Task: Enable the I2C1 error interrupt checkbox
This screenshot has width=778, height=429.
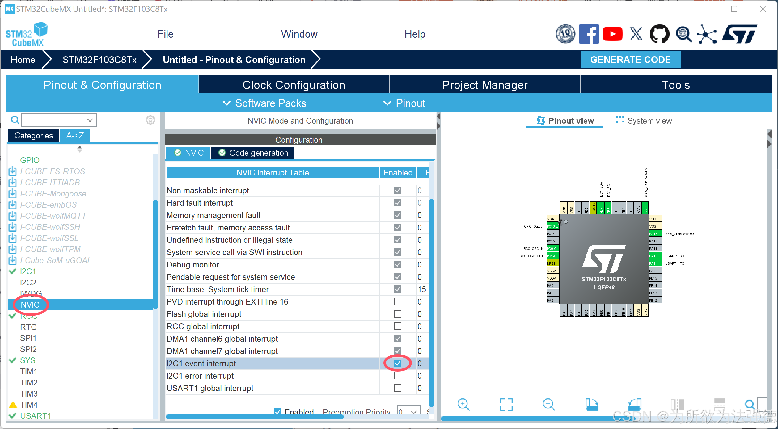Action: tap(397, 376)
